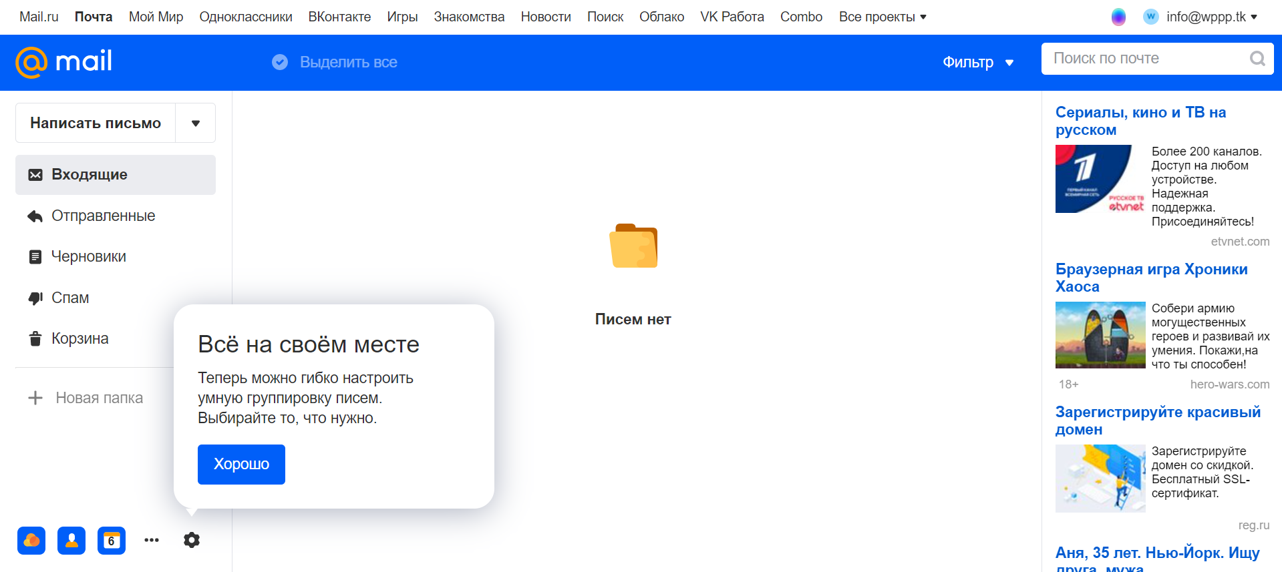Viewport: 1282px width, 572px height.
Task: Open the Filter dropdown
Action: pyautogui.click(x=978, y=62)
